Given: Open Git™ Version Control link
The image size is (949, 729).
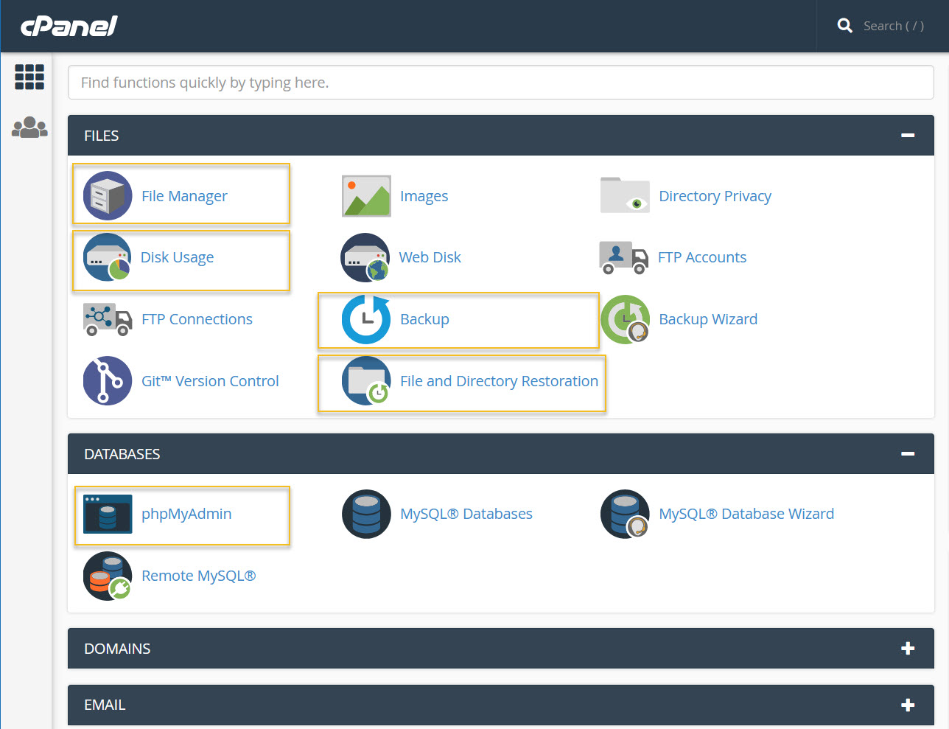Looking at the screenshot, I should click(210, 381).
